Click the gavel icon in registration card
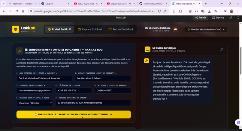242x131 pixels. [x=20, y=51]
